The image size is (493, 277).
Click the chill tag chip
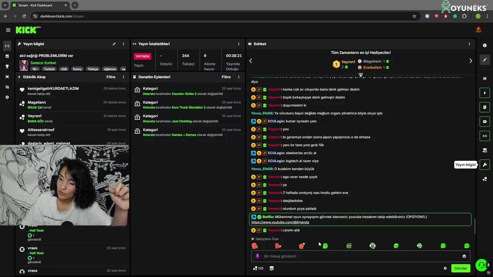(x=64, y=69)
